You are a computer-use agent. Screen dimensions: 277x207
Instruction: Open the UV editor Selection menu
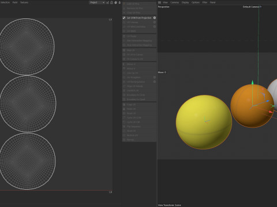click(5, 2)
